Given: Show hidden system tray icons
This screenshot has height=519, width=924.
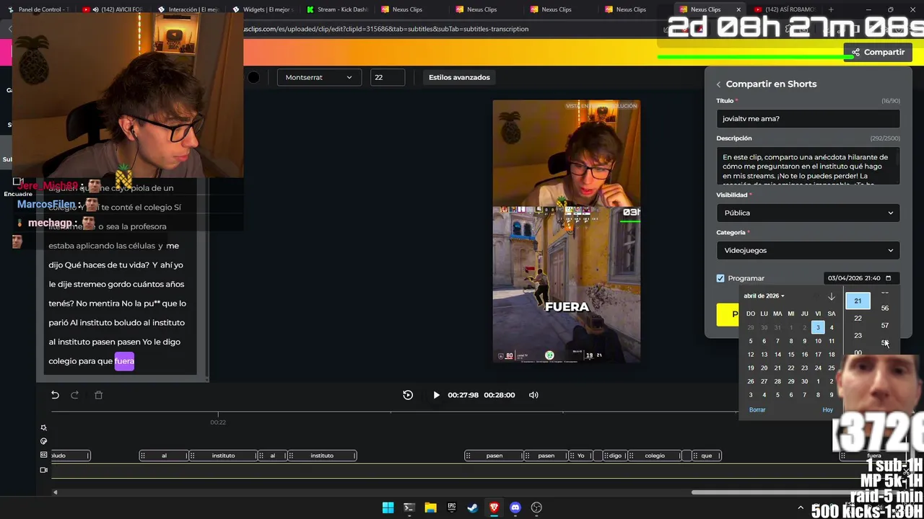Looking at the screenshot, I should pyautogui.click(x=800, y=508).
